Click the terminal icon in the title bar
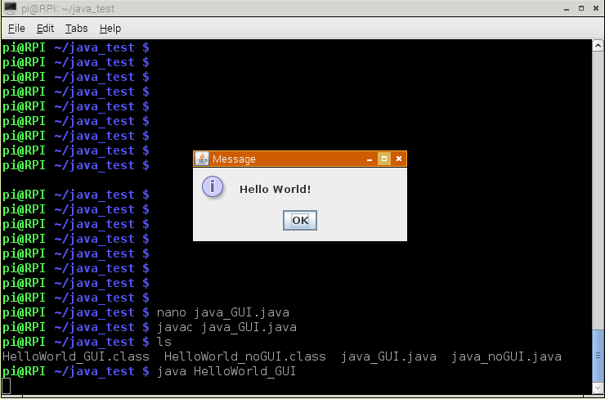 pos(10,8)
